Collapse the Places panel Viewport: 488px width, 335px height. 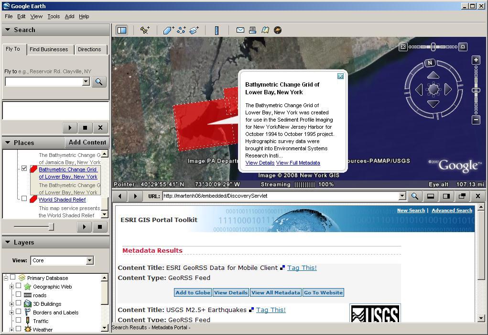(8, 143)
